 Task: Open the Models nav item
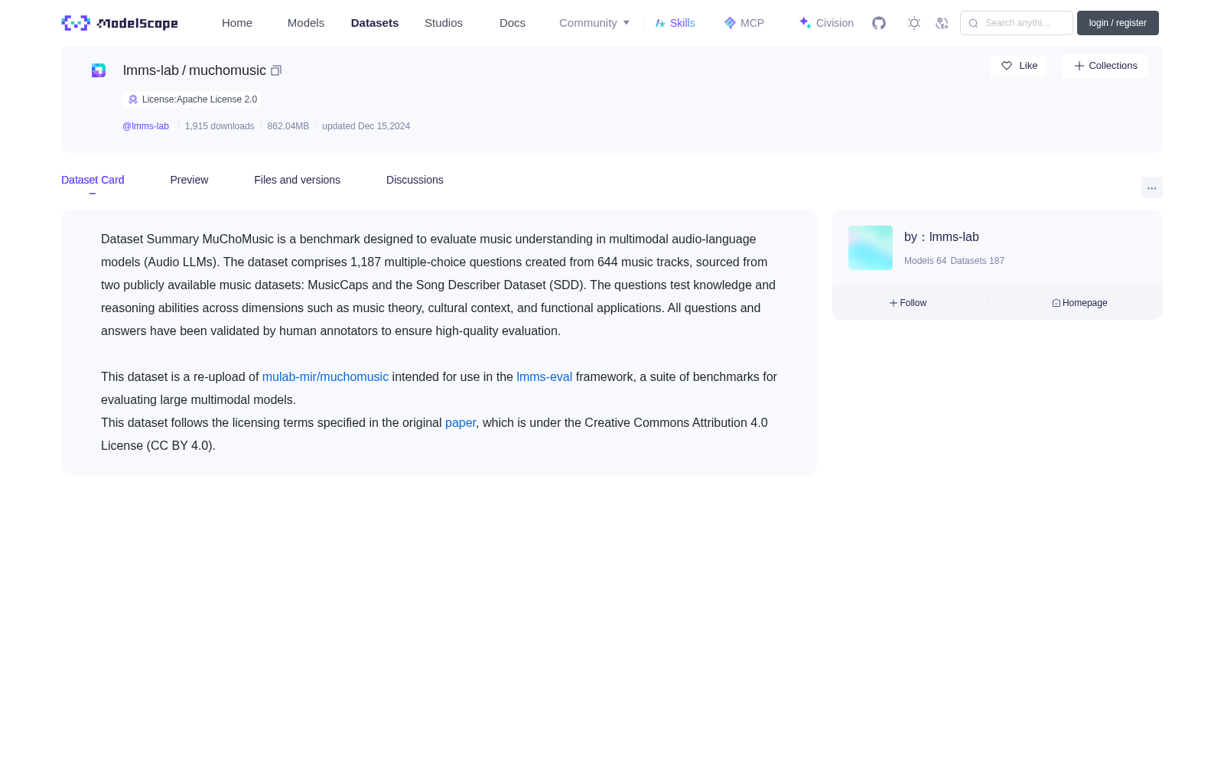tap(306, 23)
